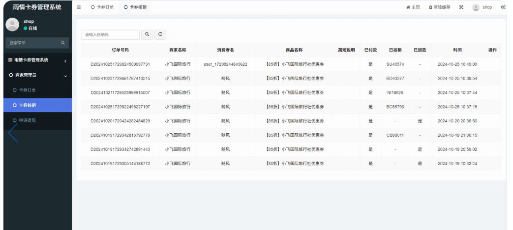The image size is (513, 230).
Task: Switch to the 卡券订单 tab
Action: [x=102, y=7]
